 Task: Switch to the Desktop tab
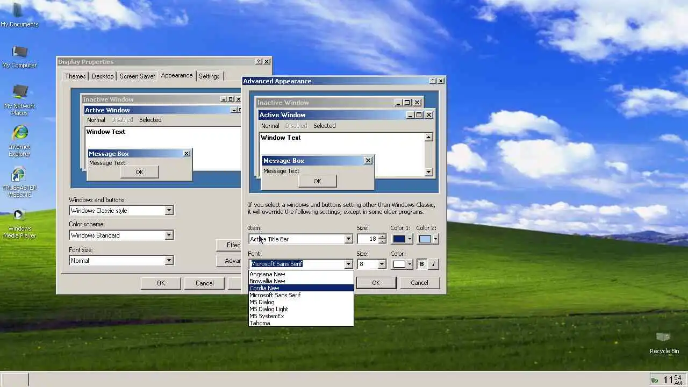(x=103, y=76)
